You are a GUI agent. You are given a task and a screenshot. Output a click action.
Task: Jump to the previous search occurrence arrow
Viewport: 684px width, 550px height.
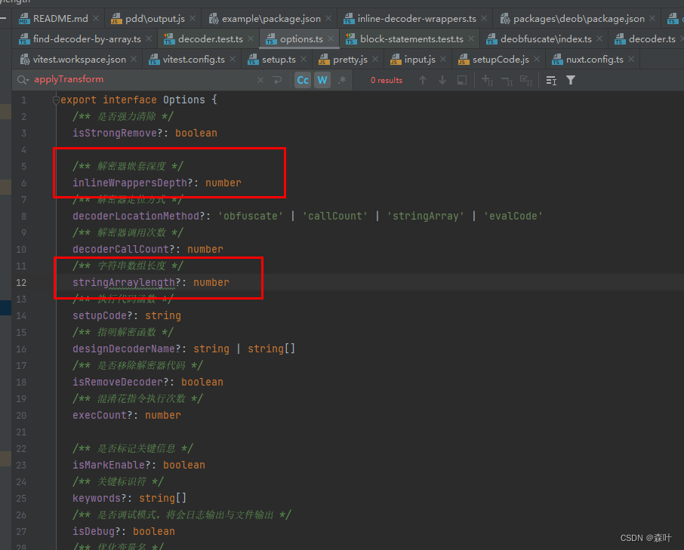click(424, 79)
